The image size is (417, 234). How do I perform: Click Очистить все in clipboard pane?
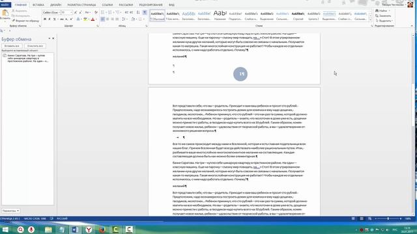[x=35, y=46]
